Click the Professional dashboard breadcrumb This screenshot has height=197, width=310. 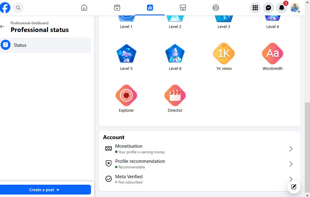[30, 23]
